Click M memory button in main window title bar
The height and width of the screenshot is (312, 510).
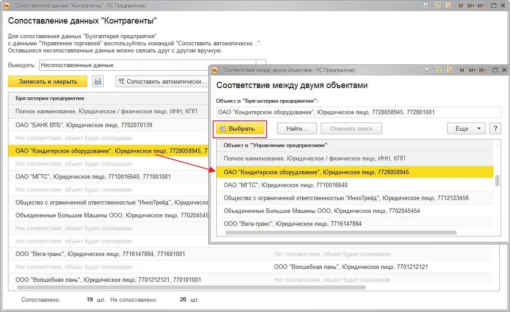pyautogui.click(x=461, y=6)
